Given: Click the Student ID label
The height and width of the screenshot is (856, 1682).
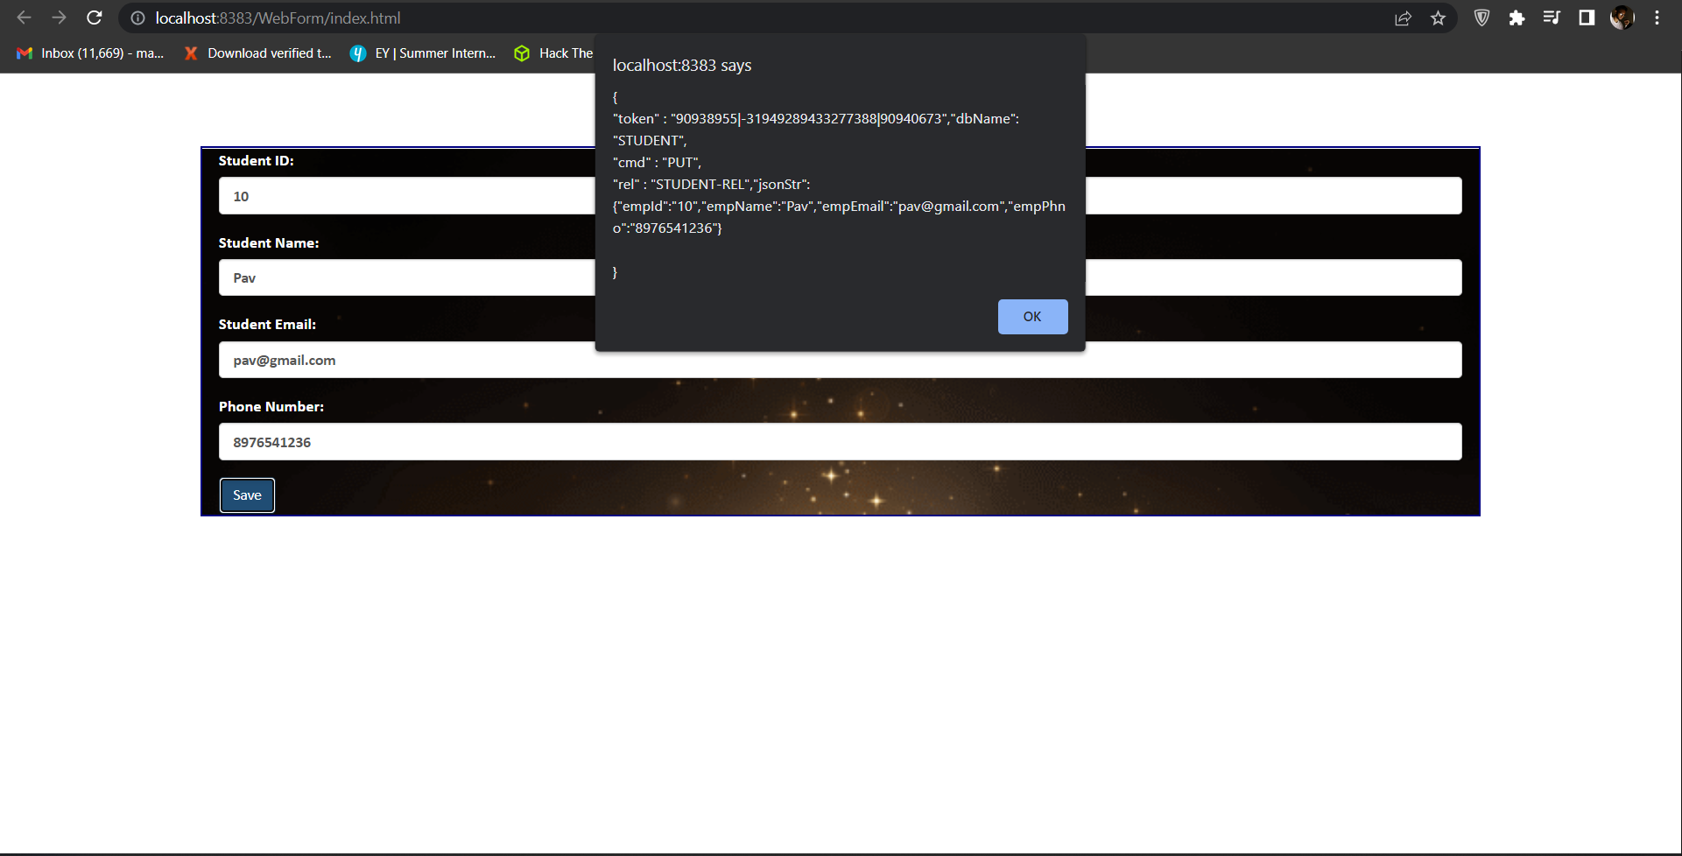Looking at the screenshot, I should click(x=256, y=161).
